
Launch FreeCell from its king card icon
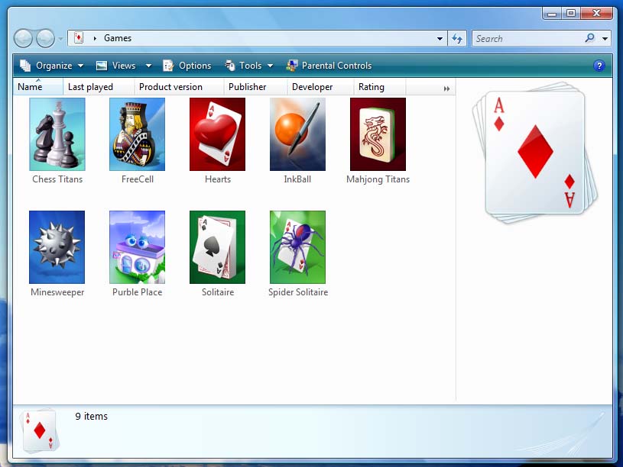(137, 134)
